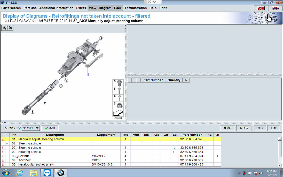Go to next main group MG»
The image size is (283, 177).
[x=244, y=128]
